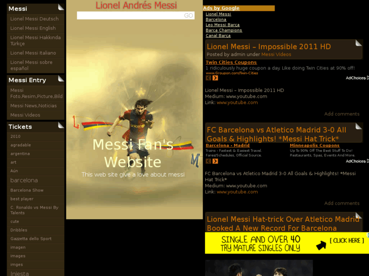Click the previous arrow under Twin Cities Coupons ad
The width and height of the screenshot is (369, 276).
click(208, 78)
